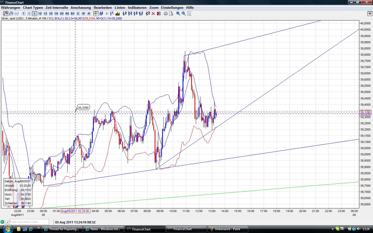
Task: Launch Internet Explorer from quick launch
Action: [31, 229]
